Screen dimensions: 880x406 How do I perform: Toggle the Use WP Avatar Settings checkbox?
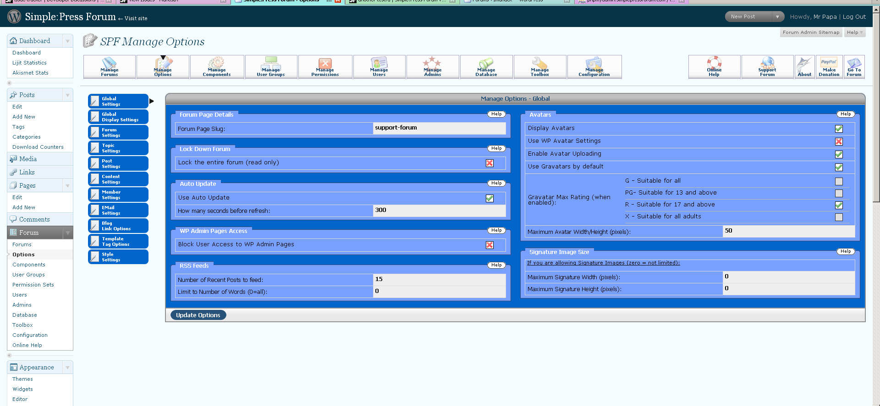(x=839, y=141)
